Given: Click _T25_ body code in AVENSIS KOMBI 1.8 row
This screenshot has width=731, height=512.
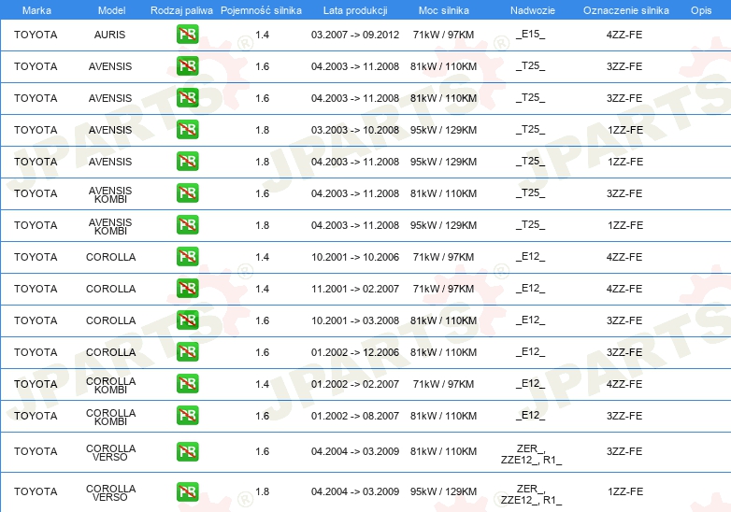Looking at the screenshot, I should [531, 225].
